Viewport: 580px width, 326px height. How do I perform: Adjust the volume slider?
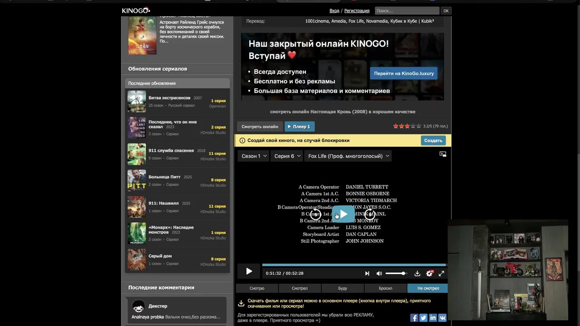point(396,273)
